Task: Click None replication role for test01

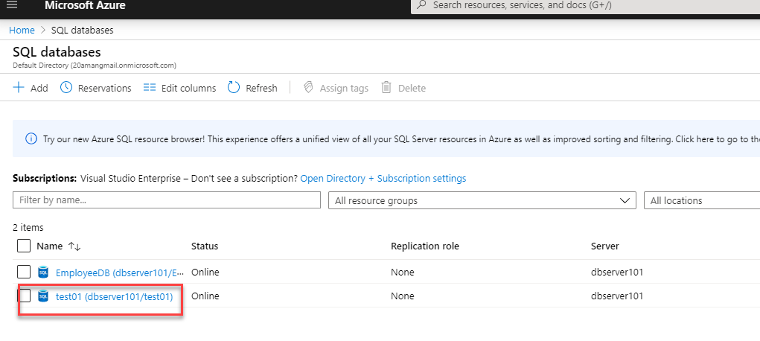Action: pos(402,296)
